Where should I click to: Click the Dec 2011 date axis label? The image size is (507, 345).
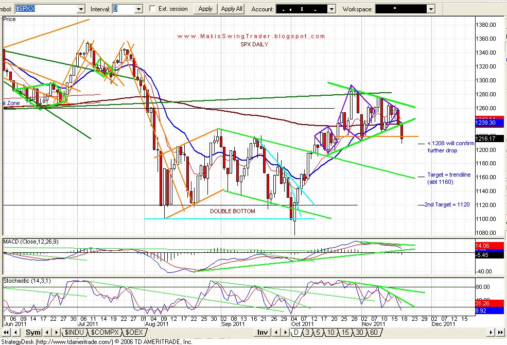(443, 324)
